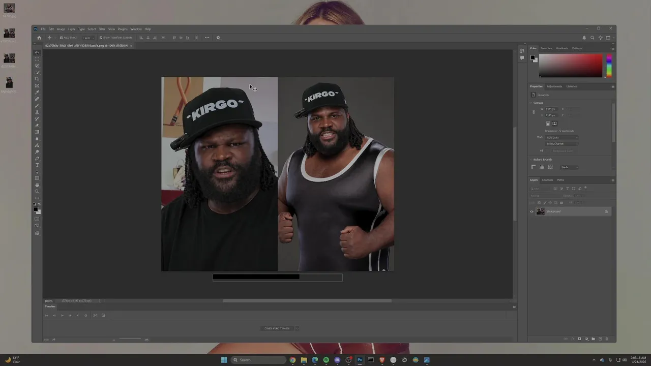
Task: Select the Lasso tool
Action: (37, 66)
